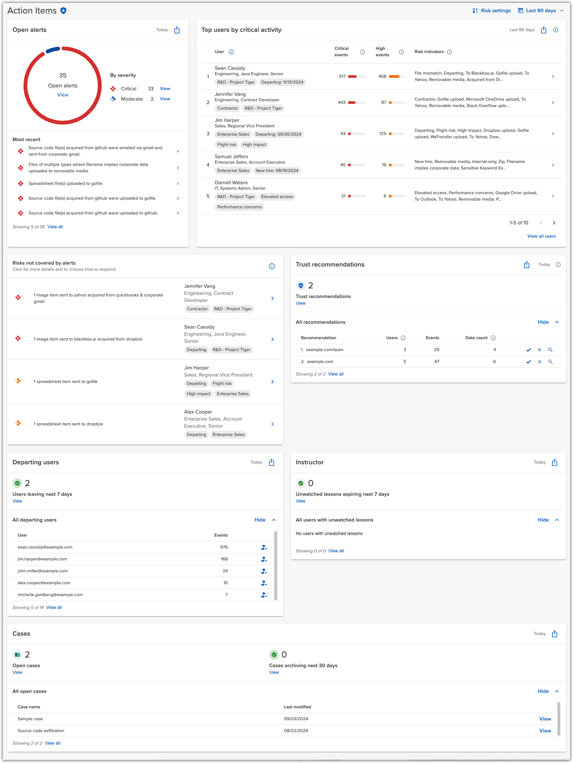Search events for the example.com recommendation
This screenshot has height=763, width=573.
pyautogui.click(x=550, y=361)
